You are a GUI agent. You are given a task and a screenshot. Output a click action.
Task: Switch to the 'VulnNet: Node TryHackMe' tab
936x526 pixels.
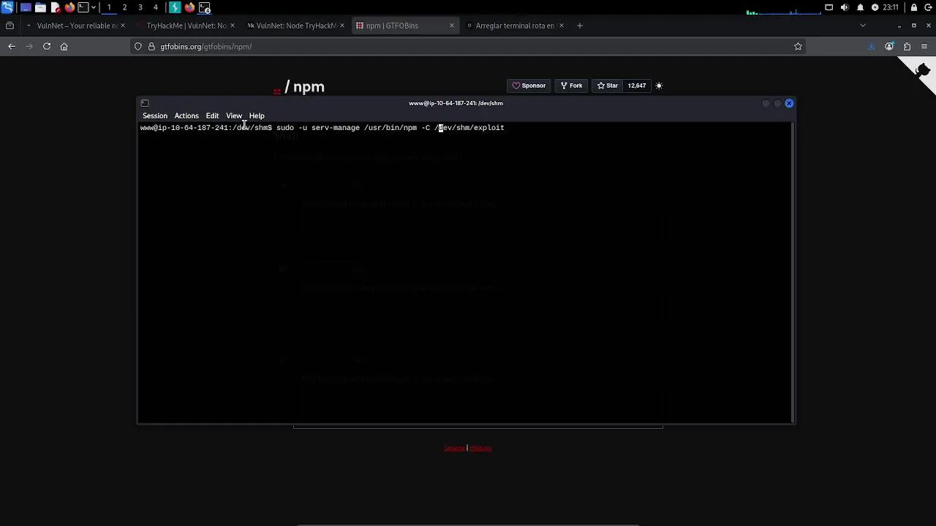click(x=295, y=26)
